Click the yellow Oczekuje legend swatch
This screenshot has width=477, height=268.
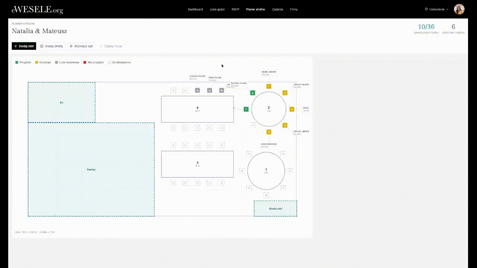37,62
